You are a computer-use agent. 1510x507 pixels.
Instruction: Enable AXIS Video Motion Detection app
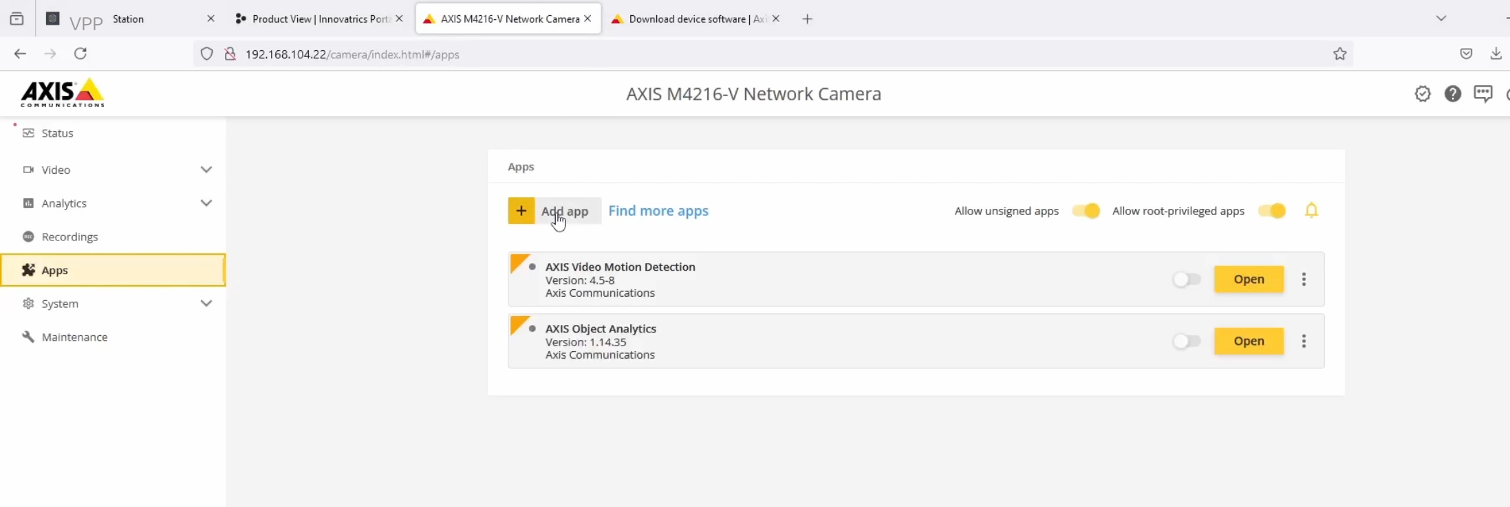[1187, 280]
